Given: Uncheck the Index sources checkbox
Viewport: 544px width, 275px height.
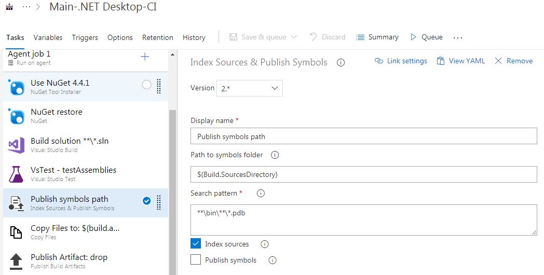Looking at the screenshot, I should click(196, 243).
